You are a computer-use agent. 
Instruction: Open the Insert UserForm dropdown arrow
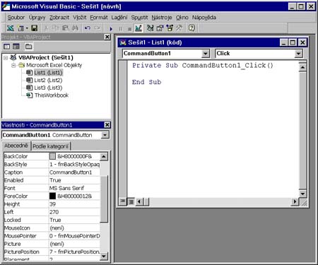[x=27, y=28]
